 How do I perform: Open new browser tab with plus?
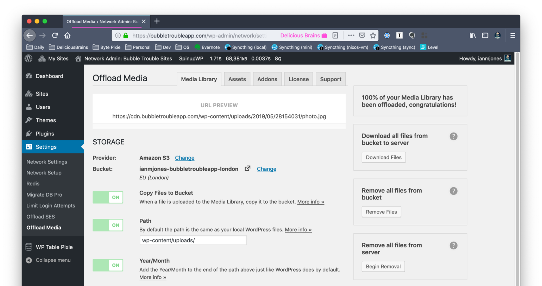pyautogui.click(x=157, y=21)
